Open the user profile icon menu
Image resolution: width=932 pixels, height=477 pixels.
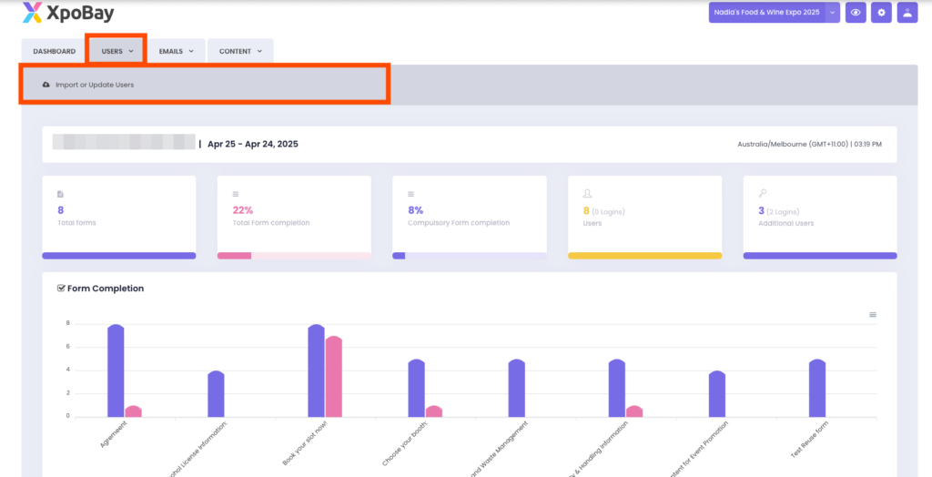pos(907,13)
